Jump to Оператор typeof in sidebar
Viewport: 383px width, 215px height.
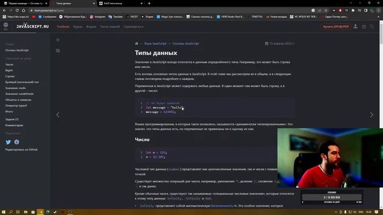point(16,106)
